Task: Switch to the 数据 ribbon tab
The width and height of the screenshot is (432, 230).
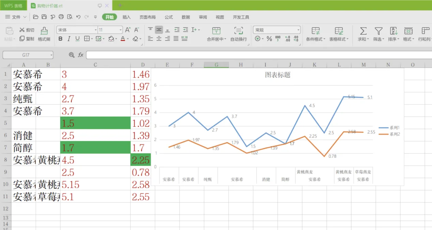Action: click(186, 17)
